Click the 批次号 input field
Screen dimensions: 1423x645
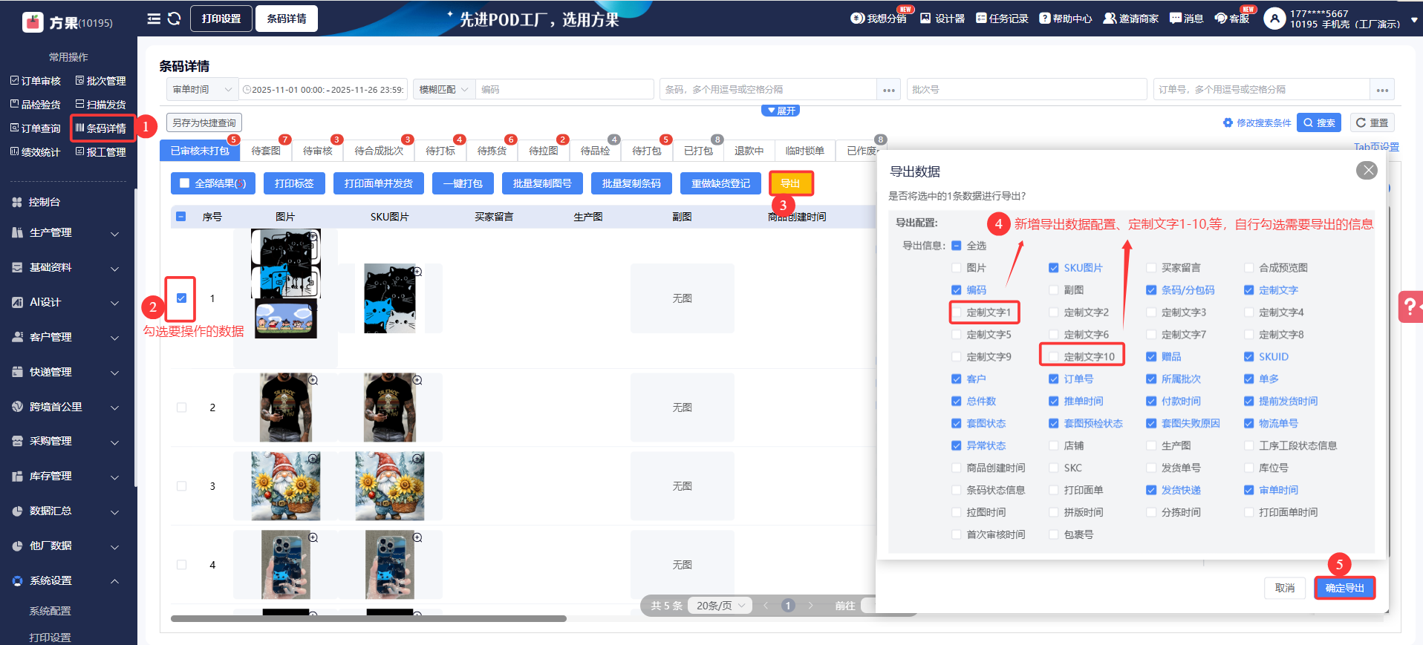[1027, 90]
